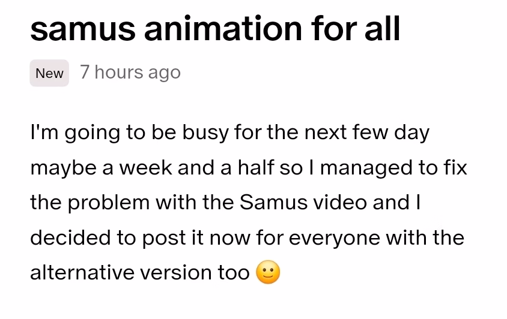Click the word "animation" in the title

(x=223, y=28)
